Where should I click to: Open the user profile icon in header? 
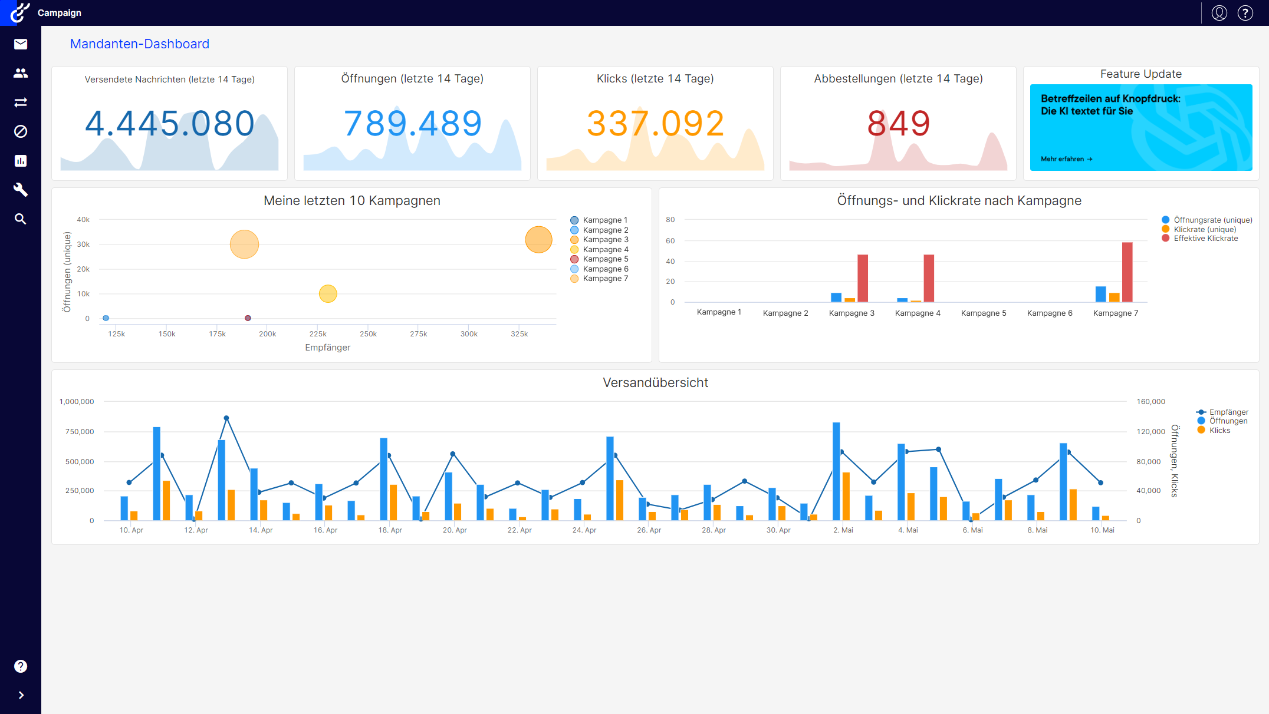click(x=1219, y=13)
